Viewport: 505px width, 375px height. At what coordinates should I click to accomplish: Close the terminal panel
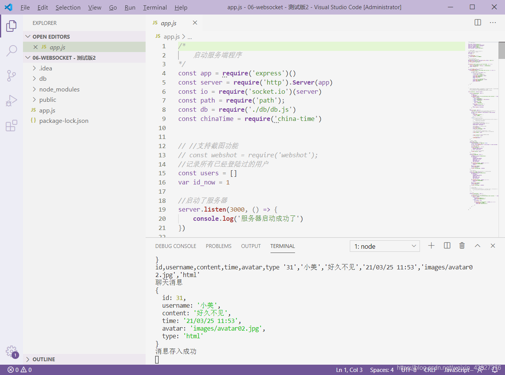(x=493, y=246)
